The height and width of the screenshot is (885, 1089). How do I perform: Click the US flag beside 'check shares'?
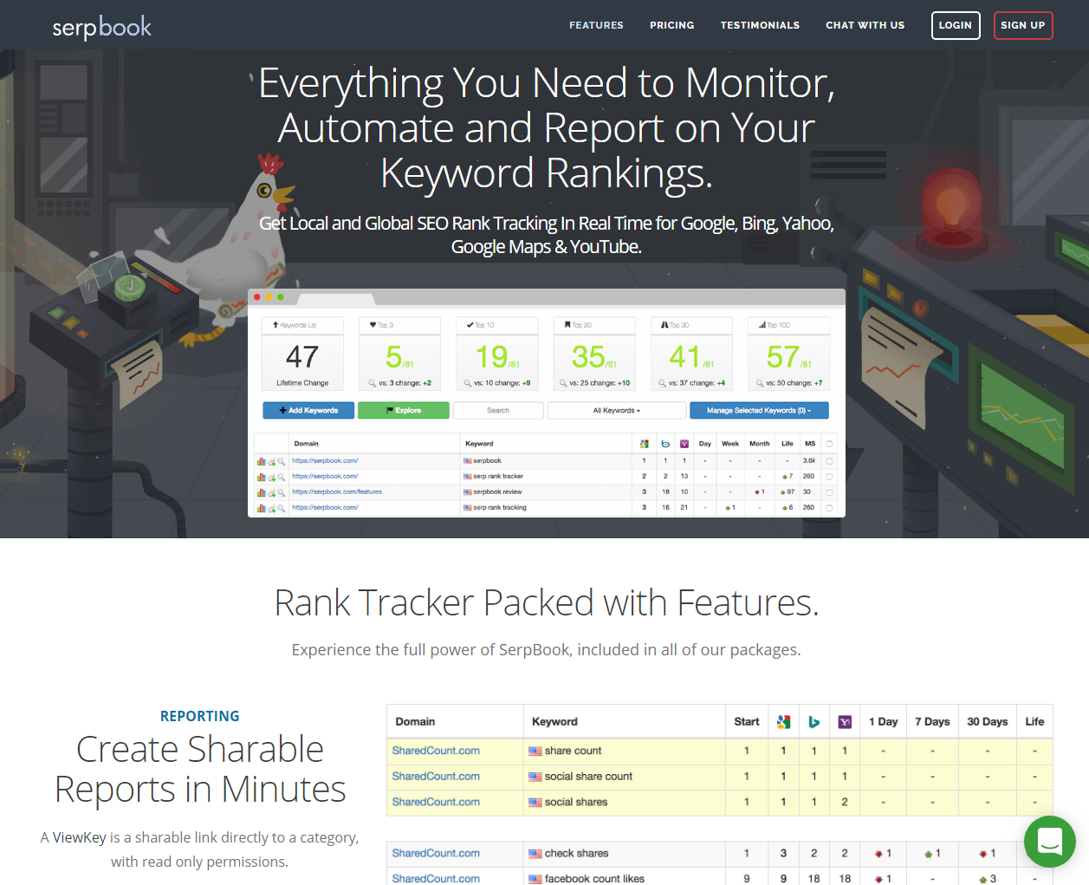pyautogui.click(x=535, y=854)
